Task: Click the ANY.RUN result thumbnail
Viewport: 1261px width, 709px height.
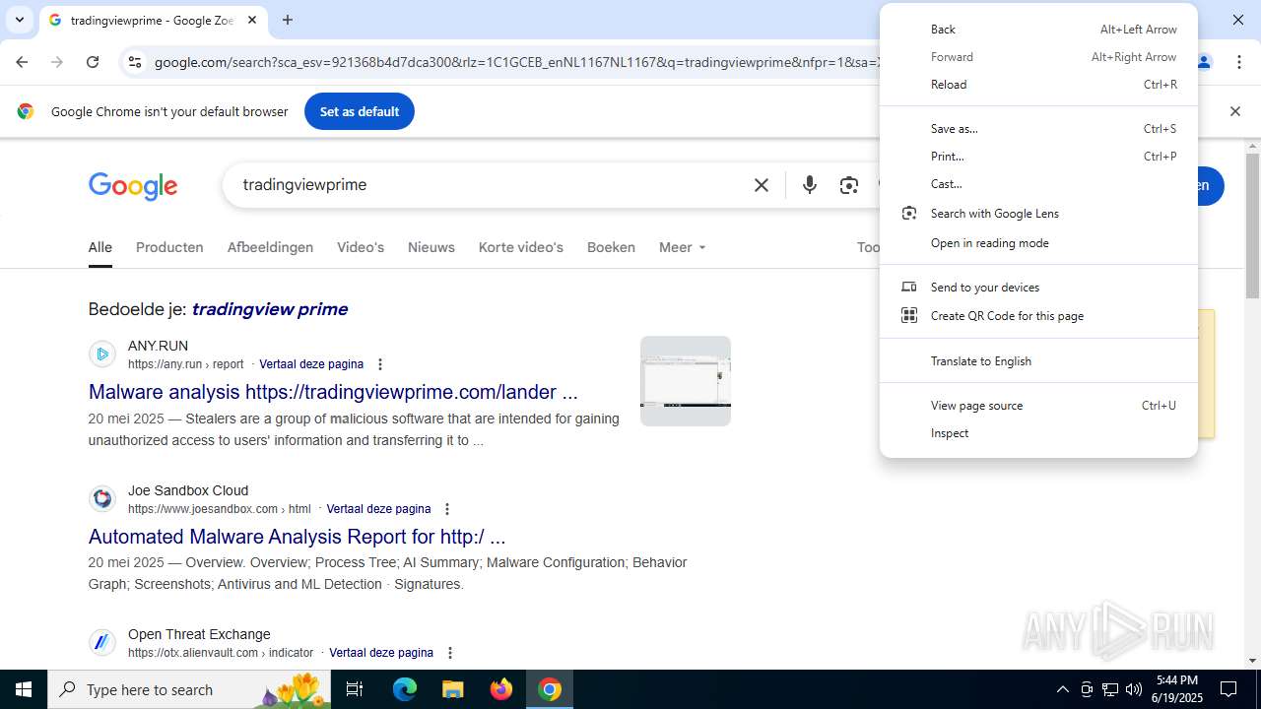Action: [x=686, y=381]
